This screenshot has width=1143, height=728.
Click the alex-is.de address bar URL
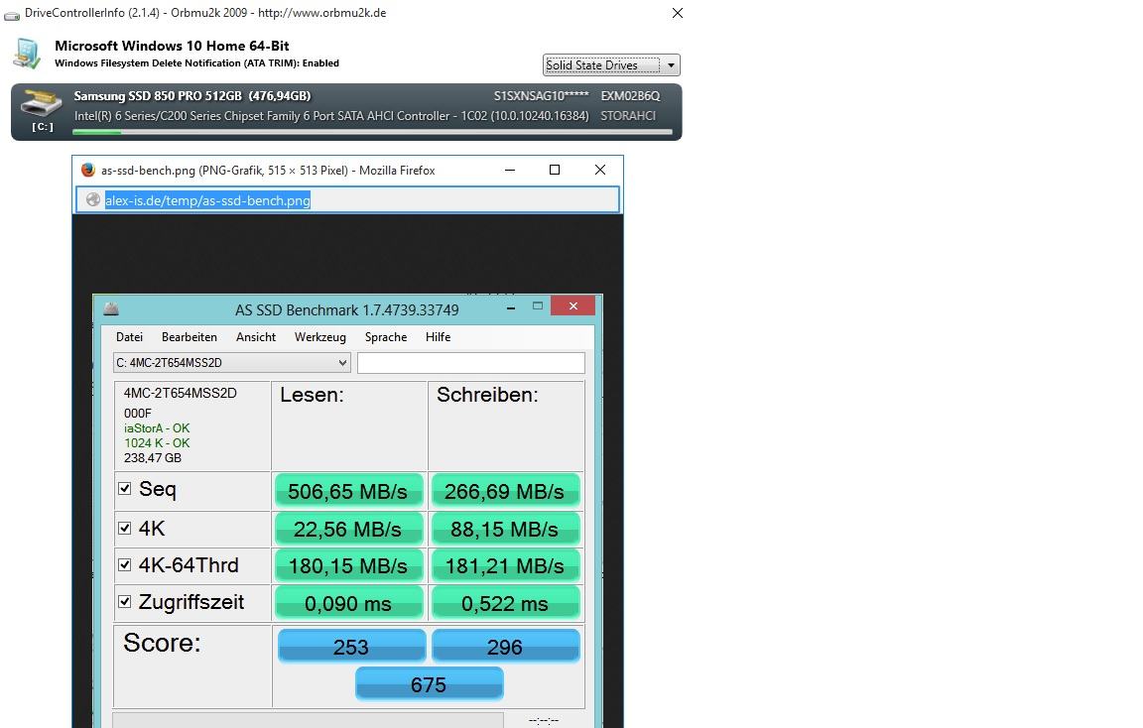[x=207, y=200]
